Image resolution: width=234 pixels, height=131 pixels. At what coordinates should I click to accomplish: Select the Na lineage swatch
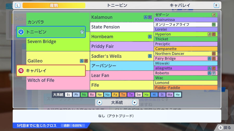pos(107,94)
